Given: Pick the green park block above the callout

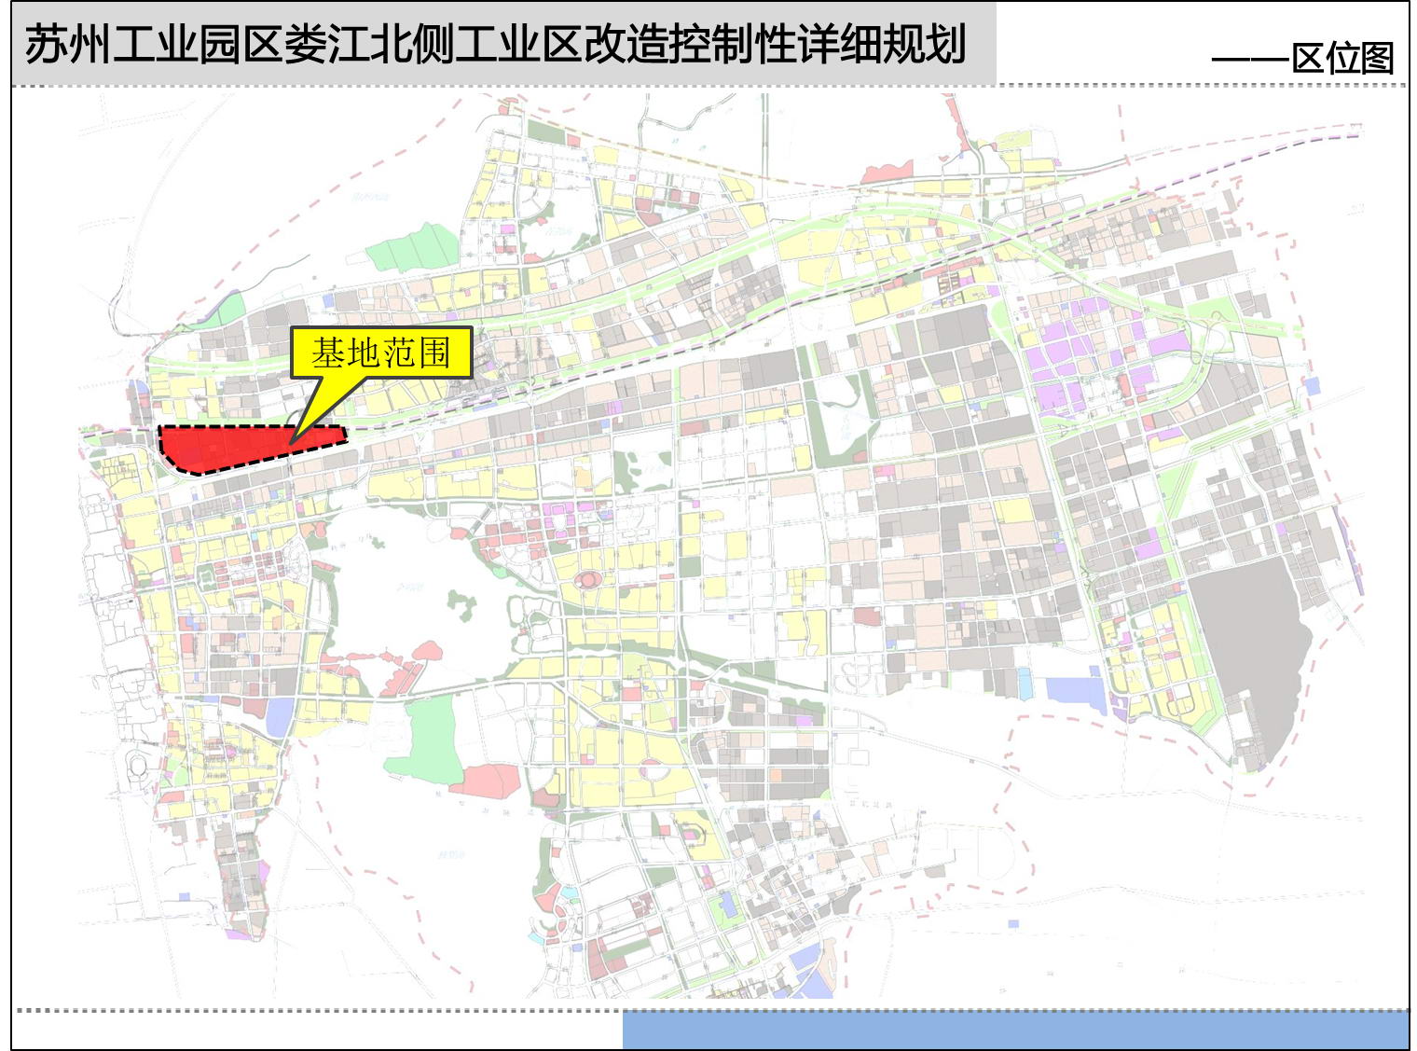Looking at the screenshot, I should coord(415,248).
